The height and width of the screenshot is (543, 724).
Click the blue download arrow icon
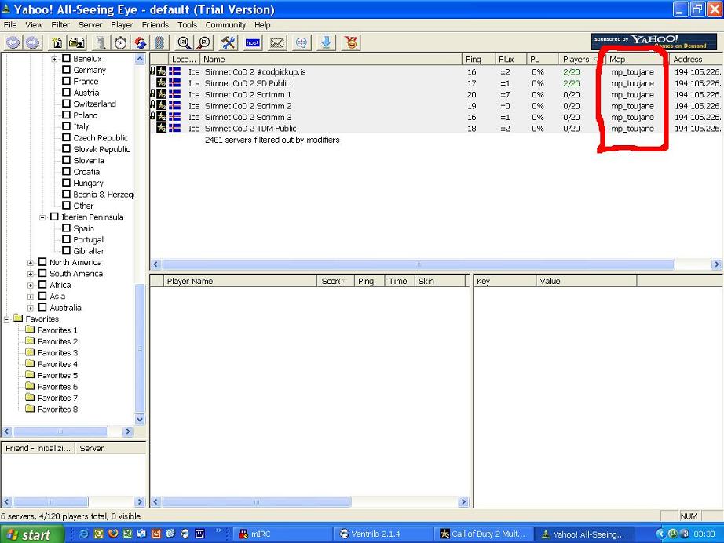pos(326,43)
